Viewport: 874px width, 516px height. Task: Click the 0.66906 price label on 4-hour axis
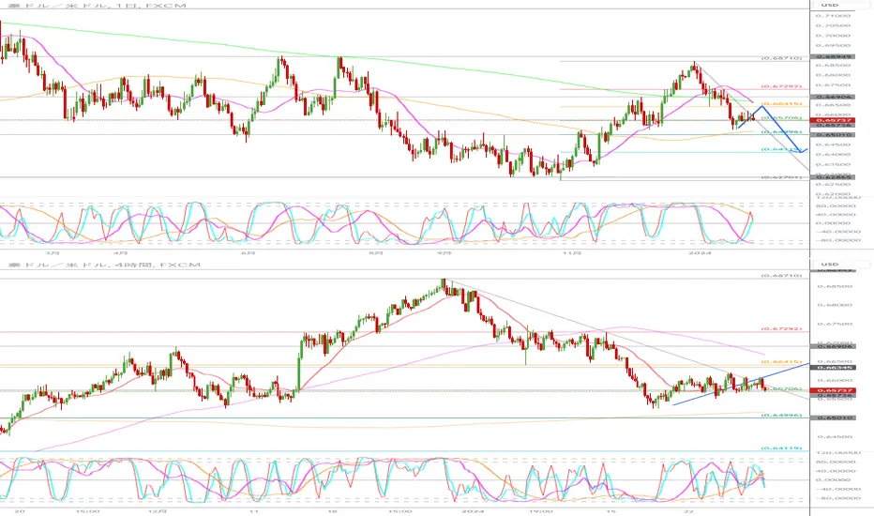(833, 346)
